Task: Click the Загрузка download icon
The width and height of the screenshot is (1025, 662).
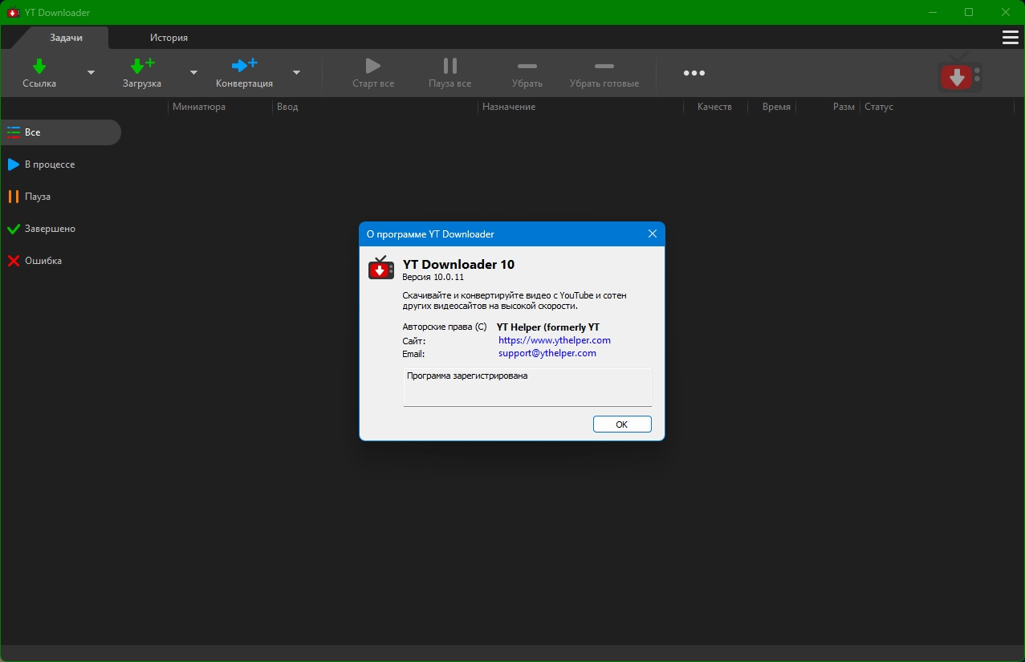Action: coord(142,67)
